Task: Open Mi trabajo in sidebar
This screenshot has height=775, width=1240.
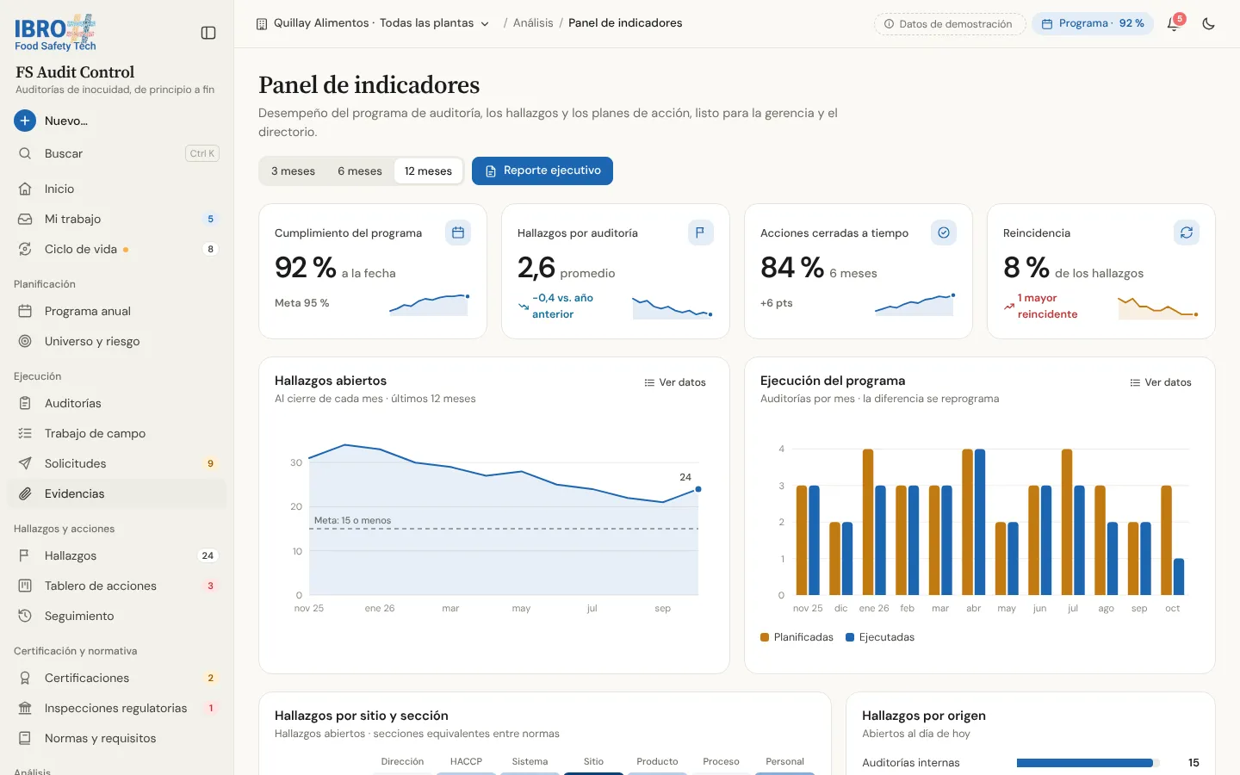Action: [x=117, y=219]
